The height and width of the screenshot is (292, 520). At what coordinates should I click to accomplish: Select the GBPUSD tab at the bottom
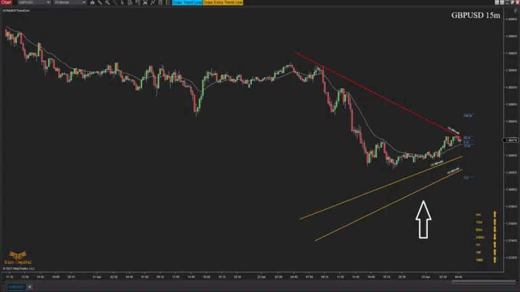tap(16, 287)
